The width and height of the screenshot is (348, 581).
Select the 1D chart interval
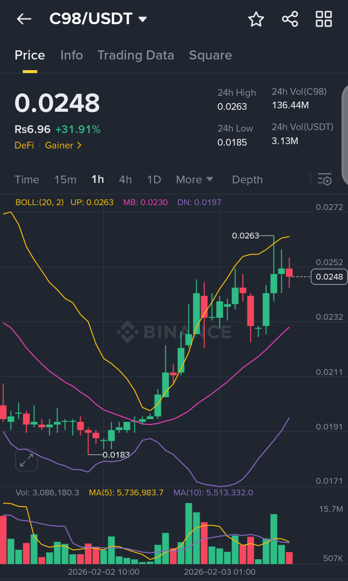(154, 179)
